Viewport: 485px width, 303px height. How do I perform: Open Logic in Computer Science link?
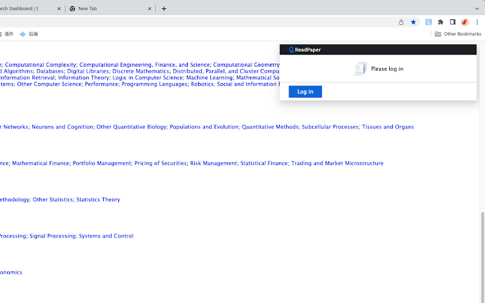tap(147, 78)
